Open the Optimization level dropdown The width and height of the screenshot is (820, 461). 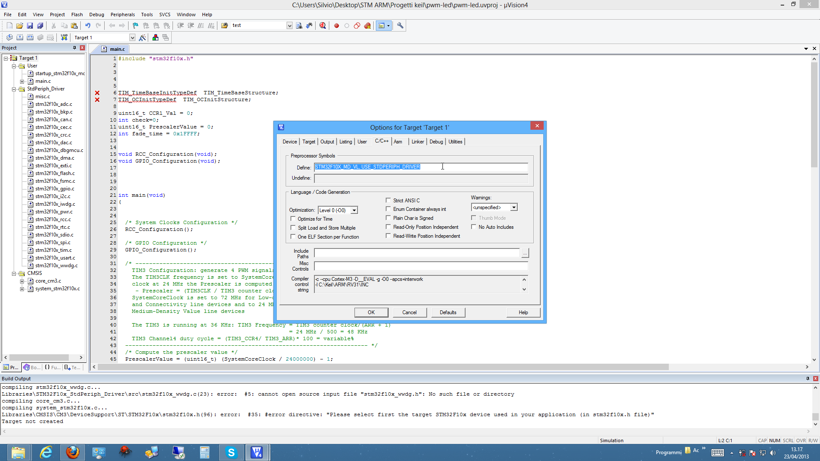coord(354,210)
